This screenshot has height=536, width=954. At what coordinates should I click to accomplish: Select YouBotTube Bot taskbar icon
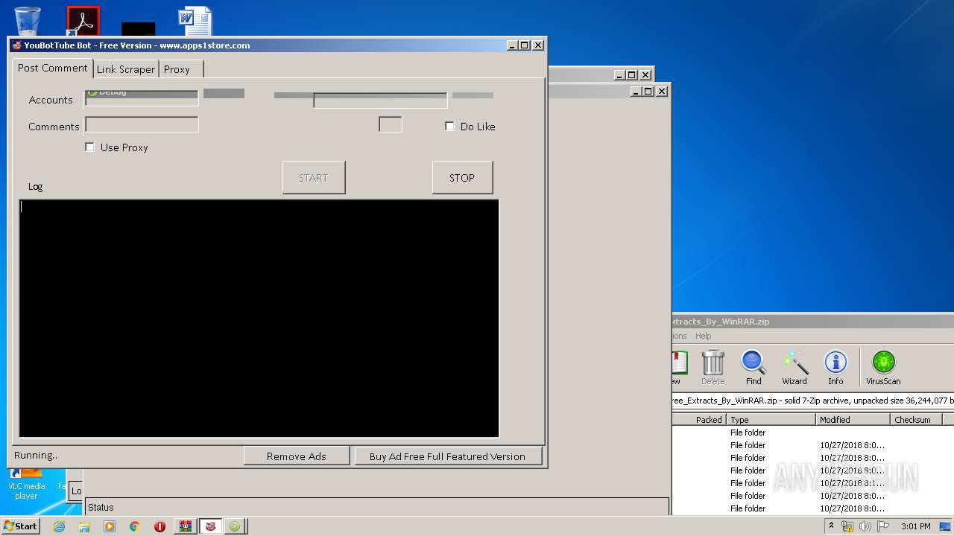tap(211, 526)
